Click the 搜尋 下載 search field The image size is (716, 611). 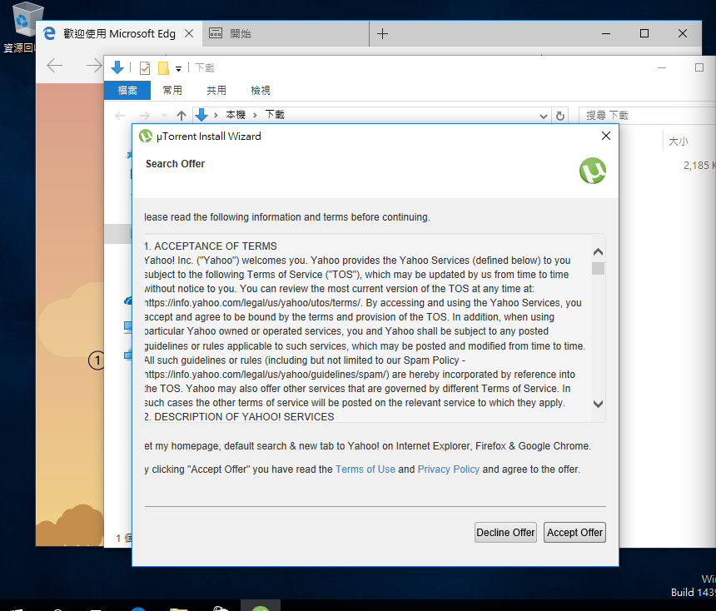click(x=647, y=116)
